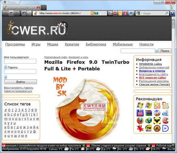The height and width of the screenshot is (153, 177).
Task: Click the Поиск search button
Action: pos(165,51)
